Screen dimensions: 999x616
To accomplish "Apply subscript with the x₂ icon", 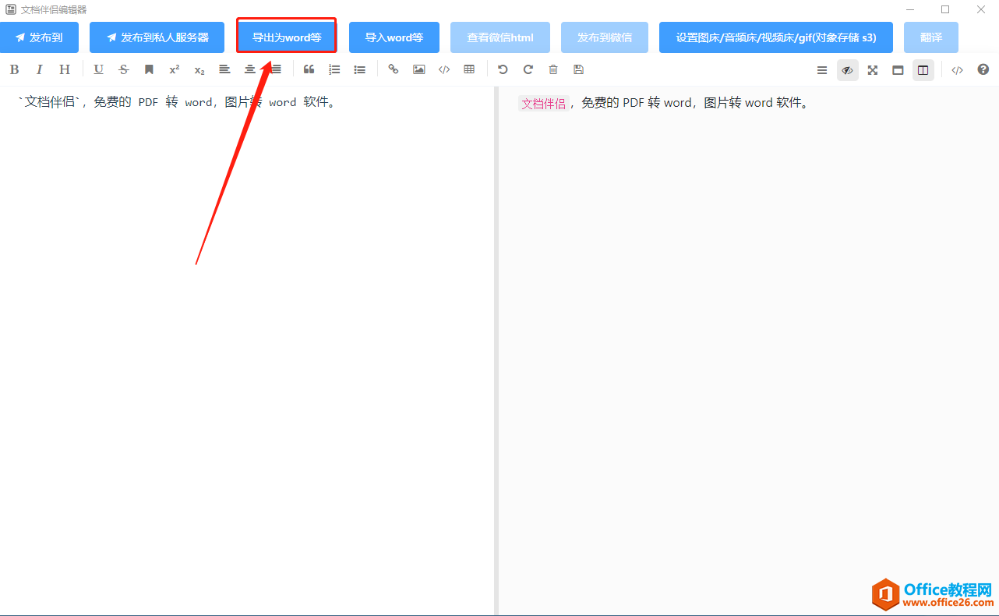I will (x=199, y=69).
